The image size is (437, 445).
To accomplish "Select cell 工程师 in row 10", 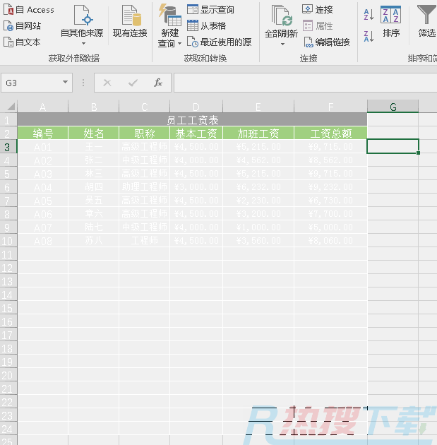I will click(x=144, y=241).
